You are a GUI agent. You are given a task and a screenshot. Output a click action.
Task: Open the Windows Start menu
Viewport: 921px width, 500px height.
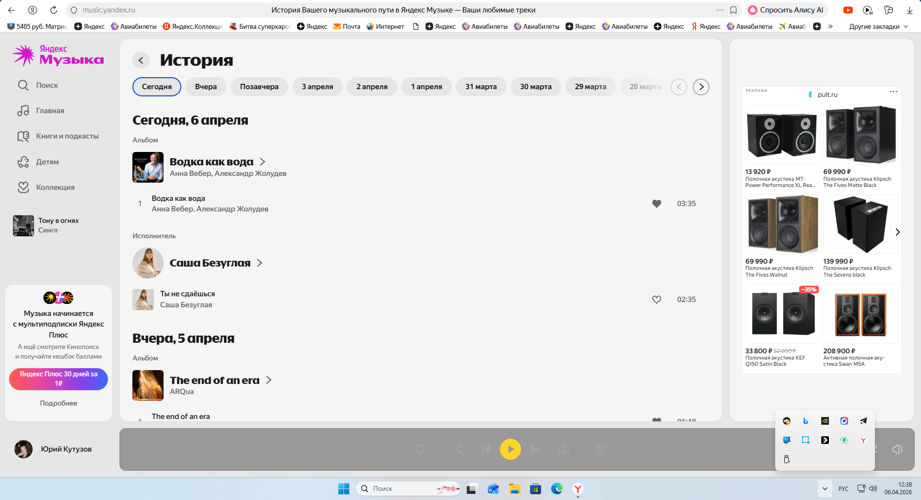click(343, 488)
